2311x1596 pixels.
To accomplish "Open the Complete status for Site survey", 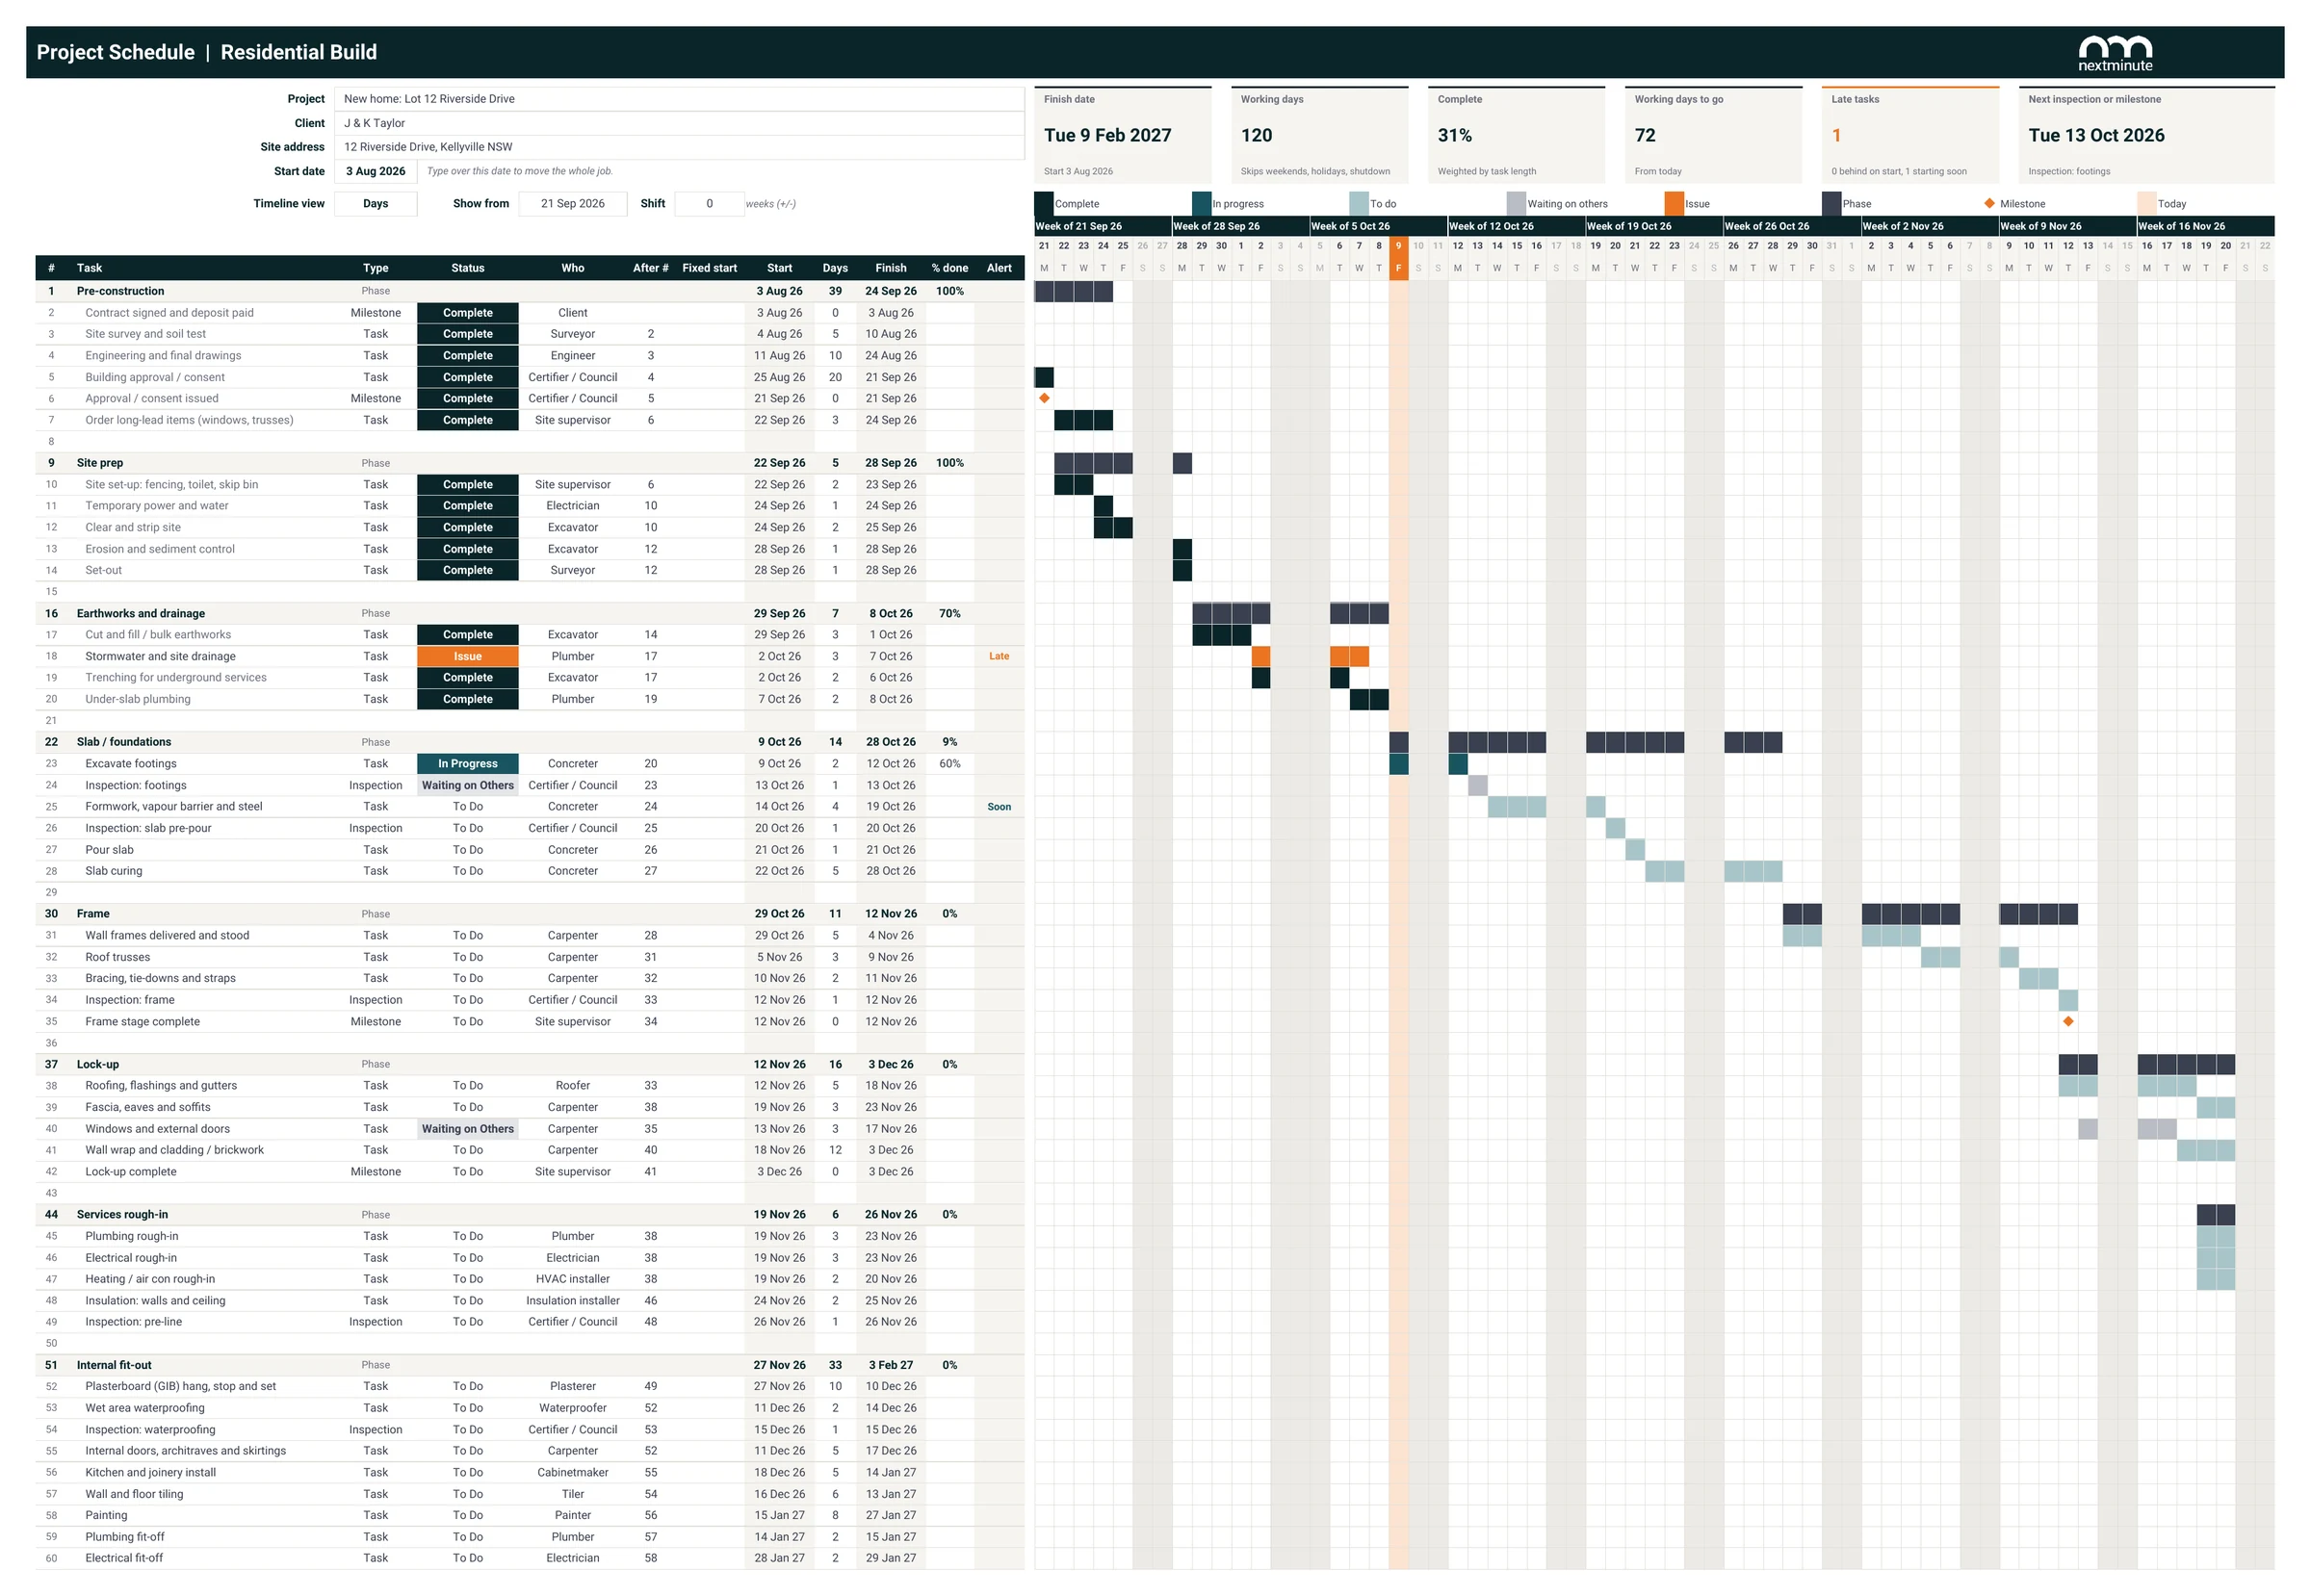I will [467, 334].
